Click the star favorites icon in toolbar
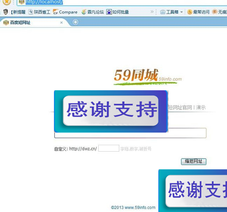This screenshot has width=227, height=212. (x=7, y=2)
